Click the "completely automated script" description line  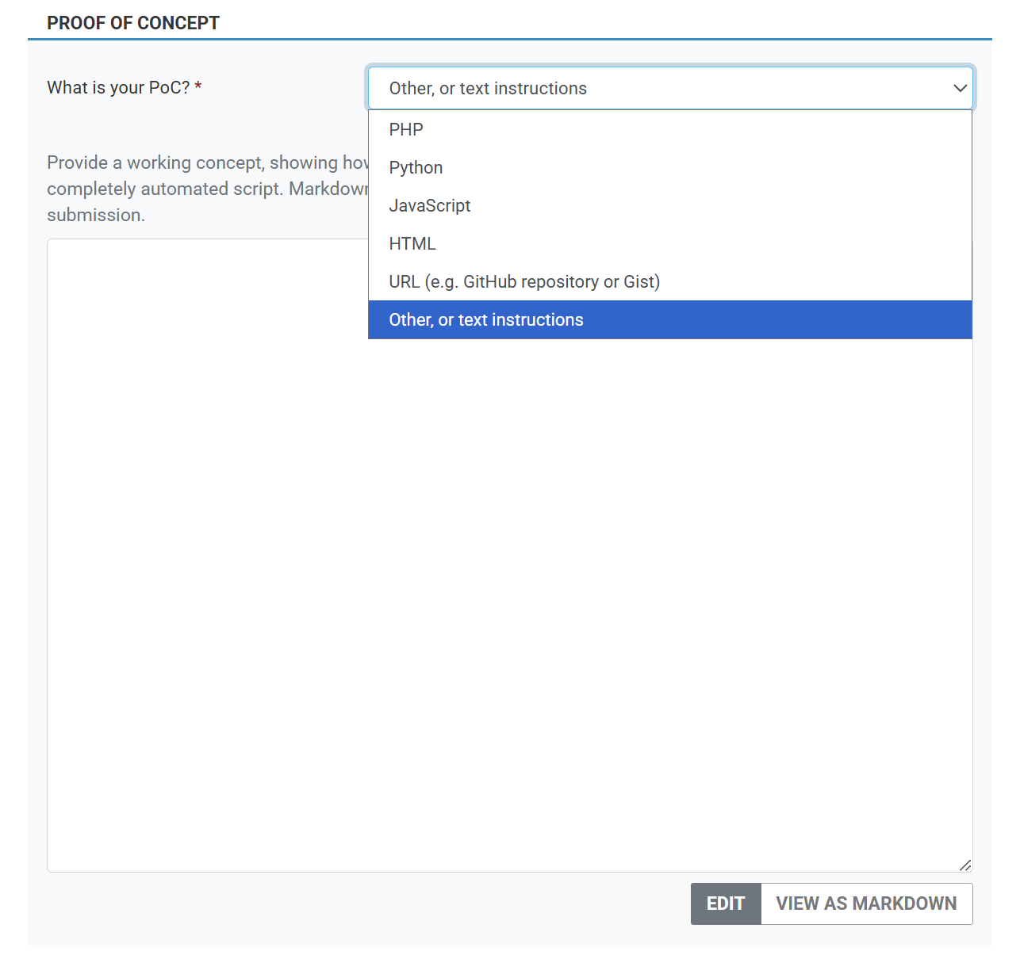point(206,189)
